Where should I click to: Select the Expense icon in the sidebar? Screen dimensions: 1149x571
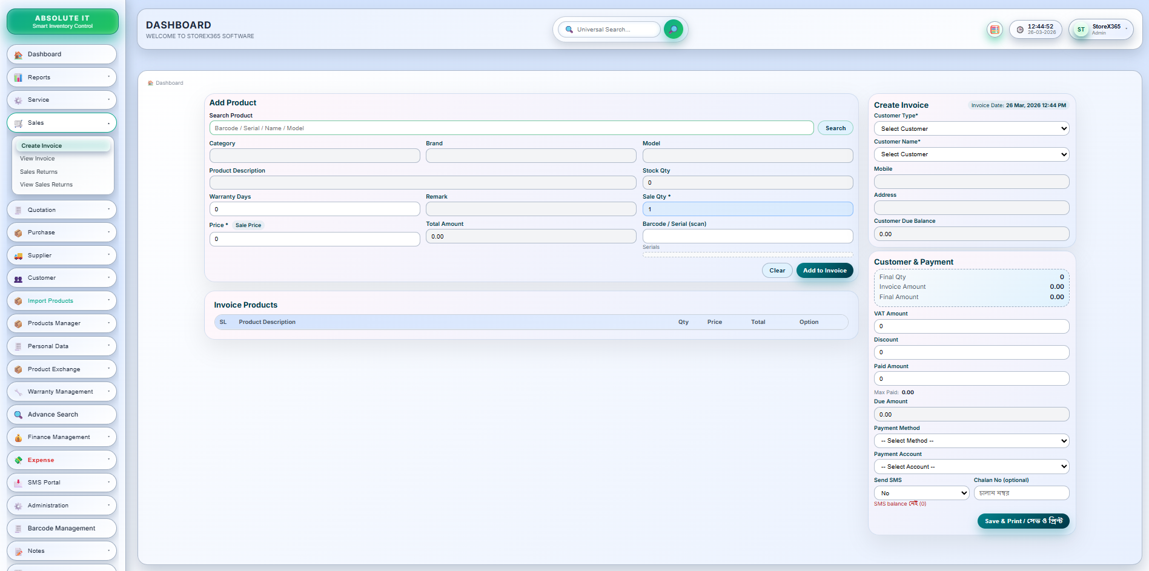click(18, 460)
